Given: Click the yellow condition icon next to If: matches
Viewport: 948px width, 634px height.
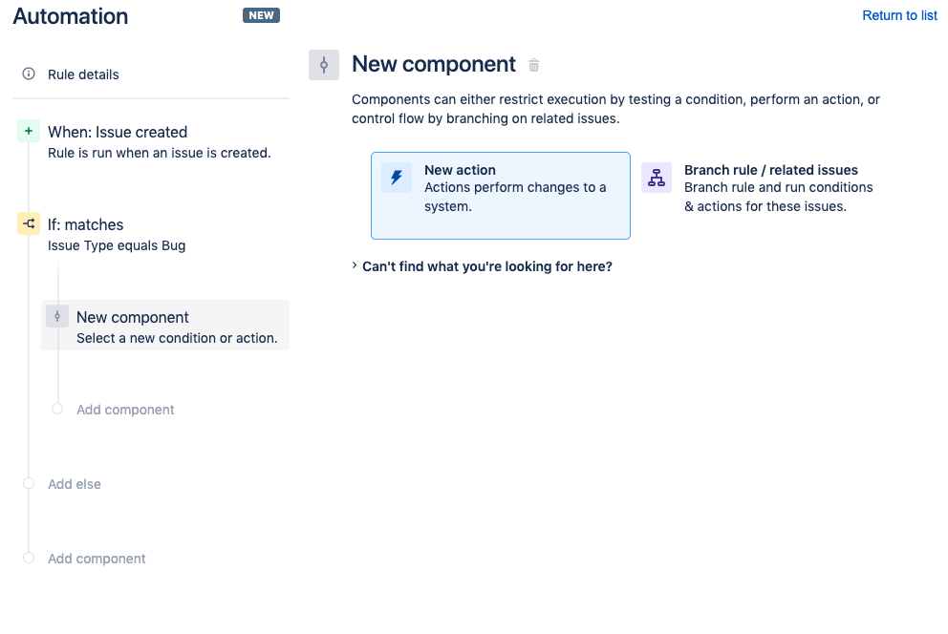Looking at the screenshot, I should coord(27,223).
